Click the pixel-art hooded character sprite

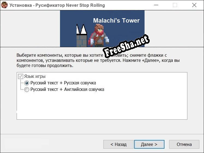coord(99,35)
